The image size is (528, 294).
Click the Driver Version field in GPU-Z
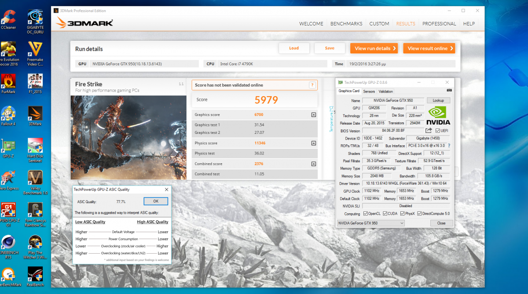[406, 183]
